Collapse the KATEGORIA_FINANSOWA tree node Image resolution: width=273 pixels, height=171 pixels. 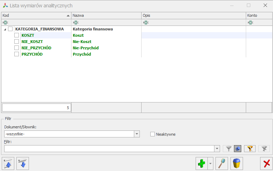(5, 29)
